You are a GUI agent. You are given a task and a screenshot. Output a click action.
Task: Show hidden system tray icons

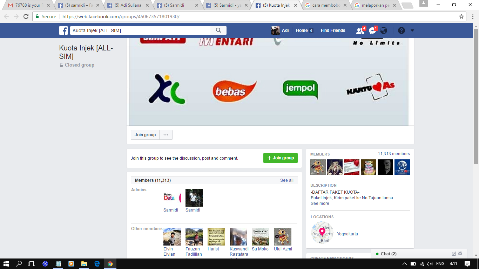click(405, 264)
